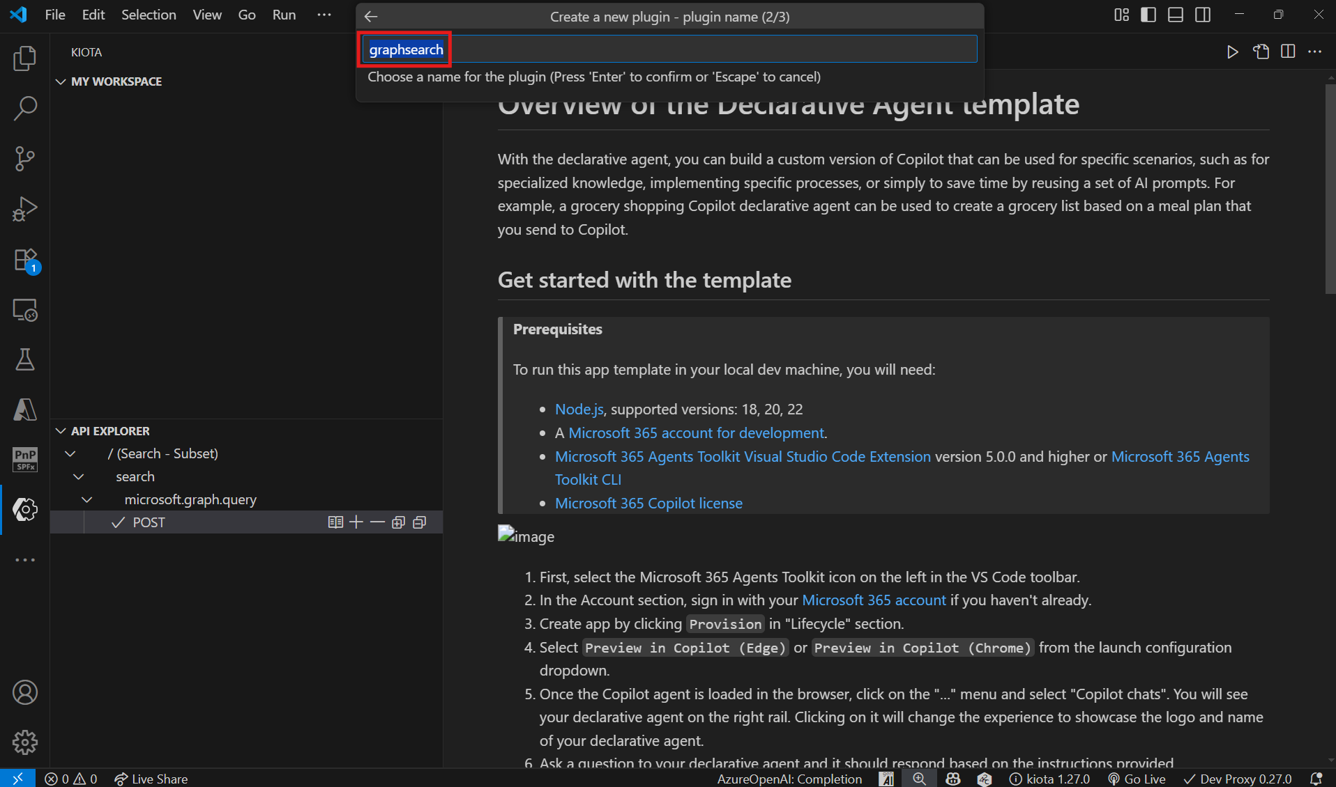
Task: Show more menus via the menu bar ellipsis
Action: 324,15
